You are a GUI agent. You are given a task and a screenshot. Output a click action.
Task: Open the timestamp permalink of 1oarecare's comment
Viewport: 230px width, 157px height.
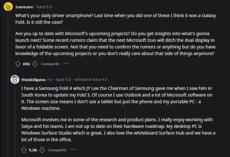pyautogui.click(x=44, y=7)
